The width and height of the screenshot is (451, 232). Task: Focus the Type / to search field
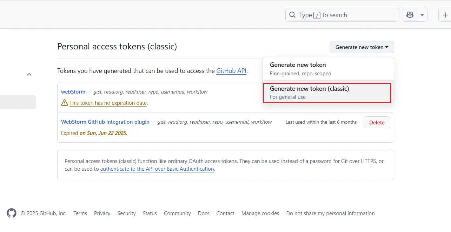click(x=342, y=15)
